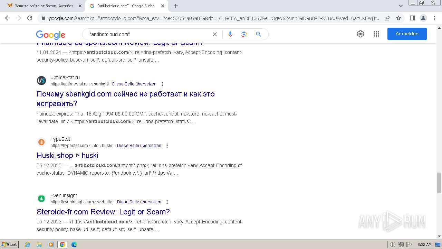This screenshot has height=249, width=442.
Task: Click the page vertical scrollbar thumb
Action: pos(439,183)
